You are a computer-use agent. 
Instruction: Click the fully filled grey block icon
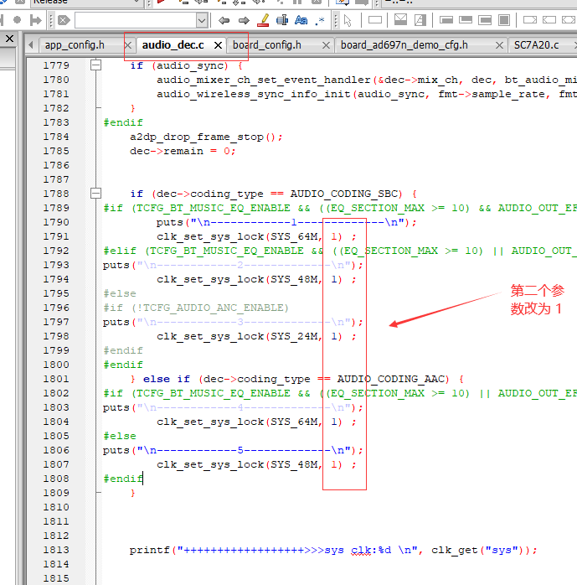[504, 20]
